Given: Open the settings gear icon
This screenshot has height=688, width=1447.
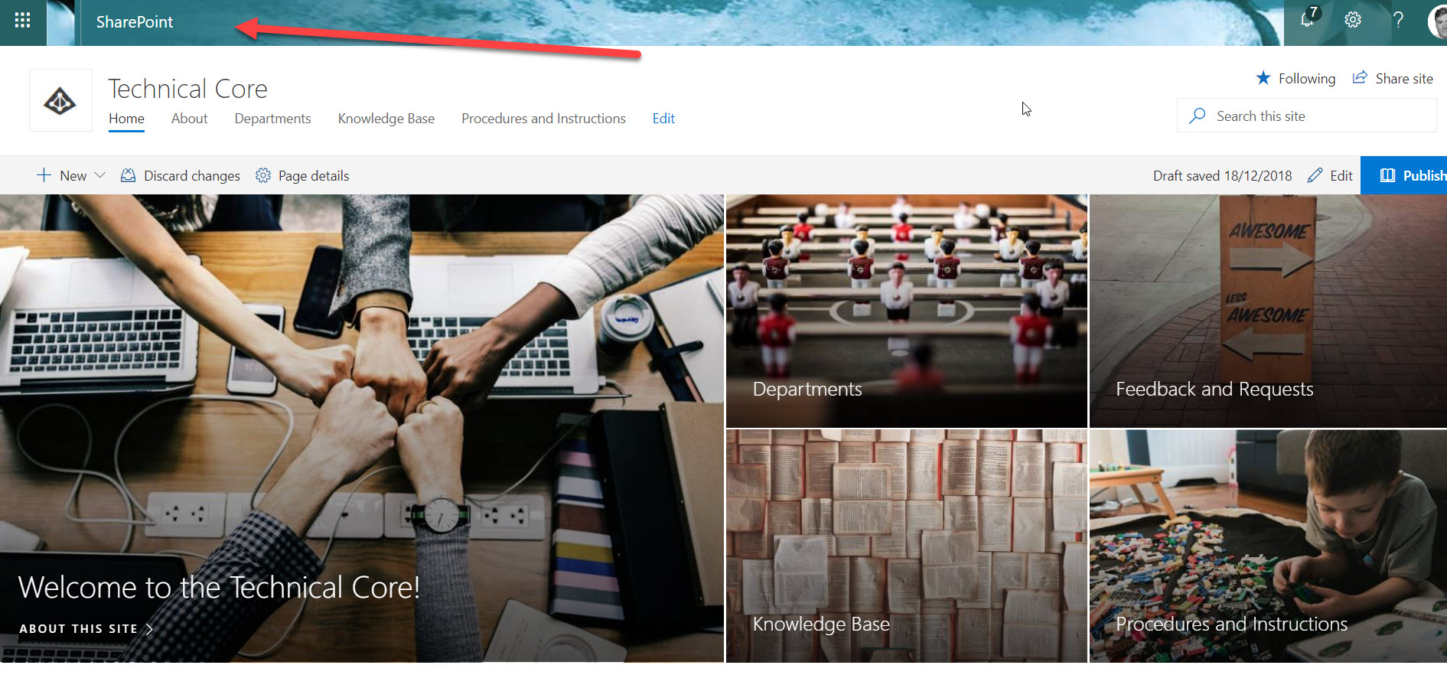Looking at the screenshot, I should (1353, 20).
